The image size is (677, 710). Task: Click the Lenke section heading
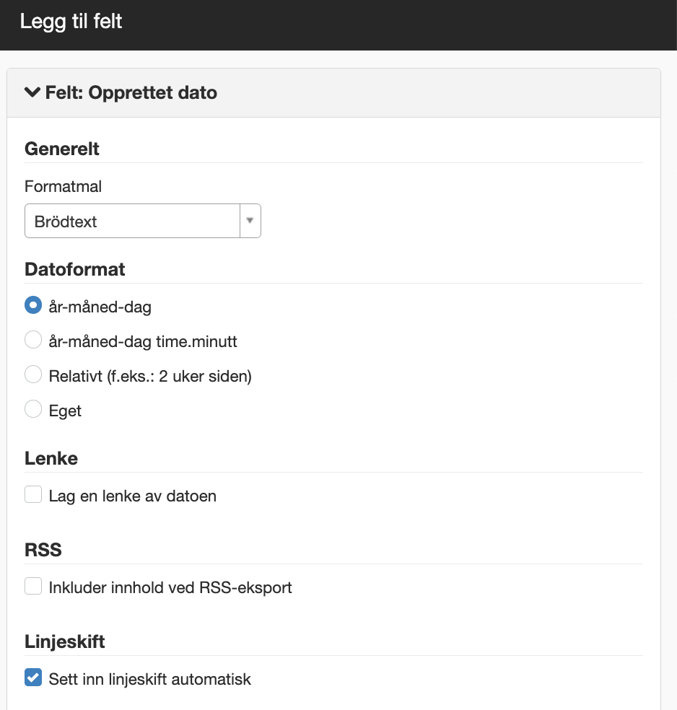point(51,458)
